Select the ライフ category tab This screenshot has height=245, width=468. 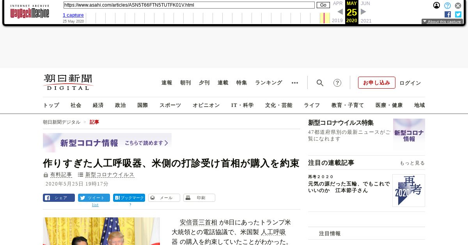312,105
